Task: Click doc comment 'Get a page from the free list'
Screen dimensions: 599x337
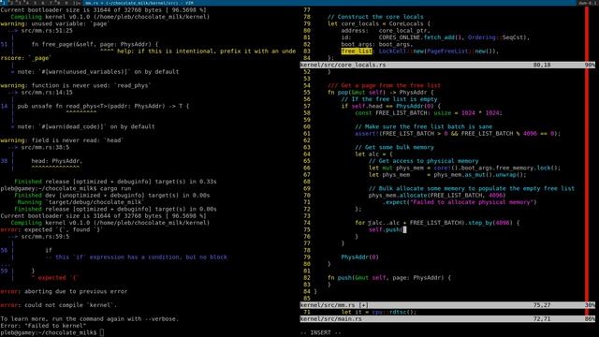Action: pos(384,85)
